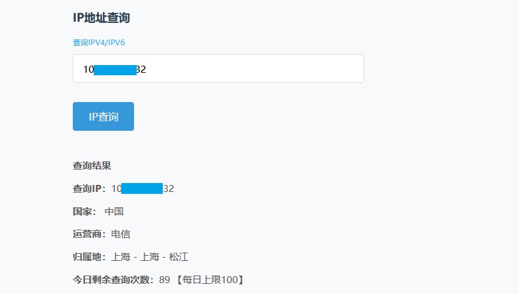Click the 【每日上限100】 daily limit note

209,280
